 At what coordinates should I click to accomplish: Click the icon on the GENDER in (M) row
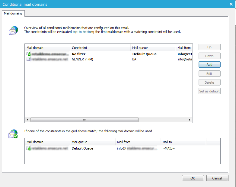point(29,59)
